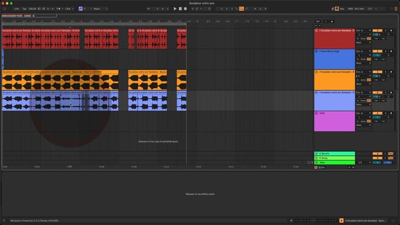Viewport: 400px width, 225px height.
Task: Open track 1 Ext. In input dropdown
Action: click(364, 31)
